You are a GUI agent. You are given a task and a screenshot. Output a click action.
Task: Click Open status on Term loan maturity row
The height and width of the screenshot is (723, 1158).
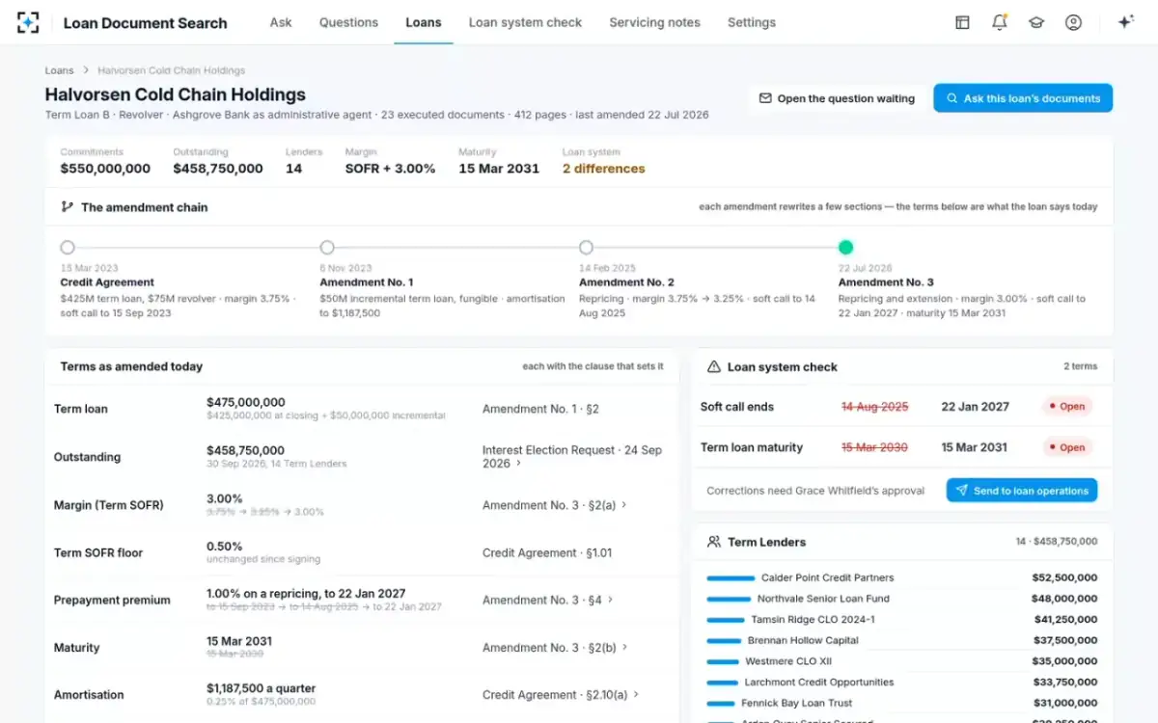coord(1067,447)
